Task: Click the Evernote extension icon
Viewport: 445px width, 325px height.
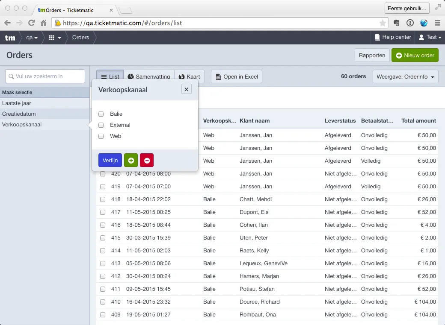Action: pyautogui.click(x=397, y=23)
